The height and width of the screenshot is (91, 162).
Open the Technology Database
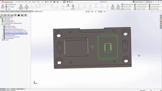(127, 5)
